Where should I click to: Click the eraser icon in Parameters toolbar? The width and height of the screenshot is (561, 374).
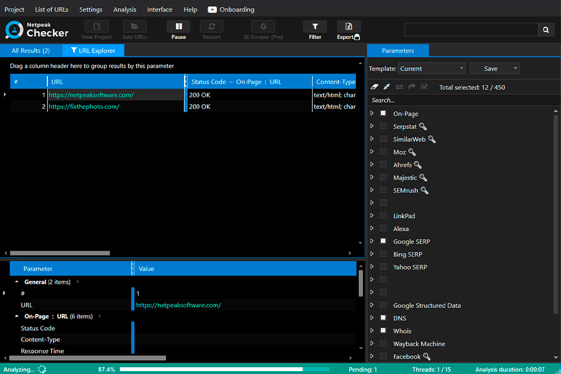(x=374, y=87)
